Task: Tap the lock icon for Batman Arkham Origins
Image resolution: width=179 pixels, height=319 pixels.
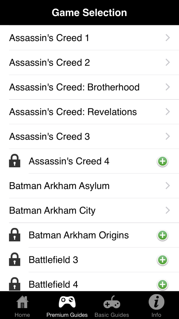Action: 15,235
